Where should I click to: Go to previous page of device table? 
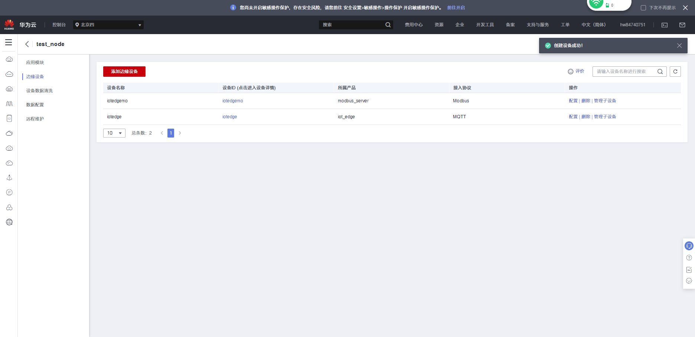coord(162,133)
